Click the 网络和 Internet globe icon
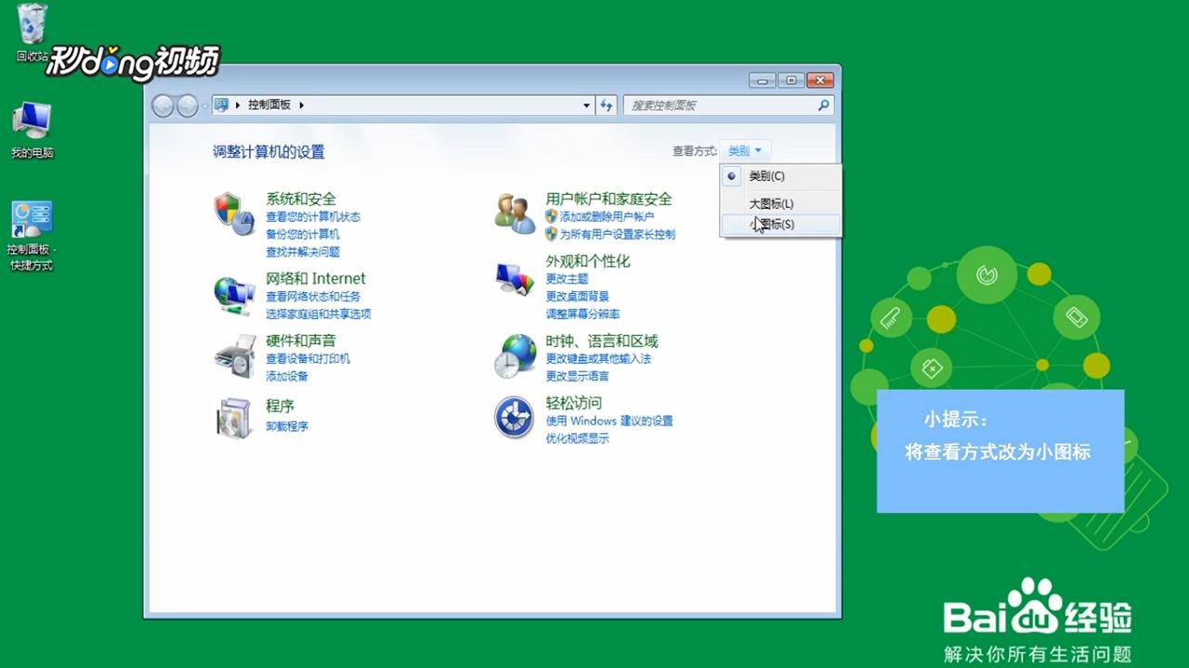 pyautogui.click(x=234, y=293)
